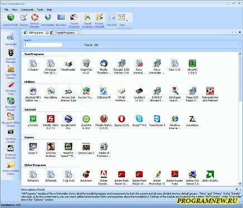This screenshot has width=243, height=208.
Task: Open the tab list dropdown arrow
Action: pos(240,32)
